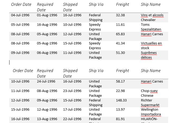The width and height of the screenshot is (175, 123).
Task: Click the Chop-suey Chinese ship name
Action: point(149,93)
